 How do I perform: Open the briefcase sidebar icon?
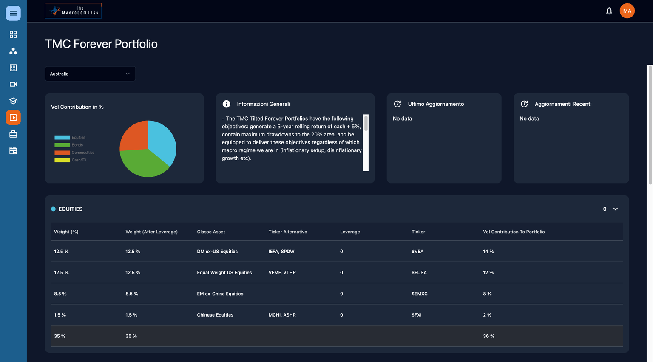coord(13,134)
